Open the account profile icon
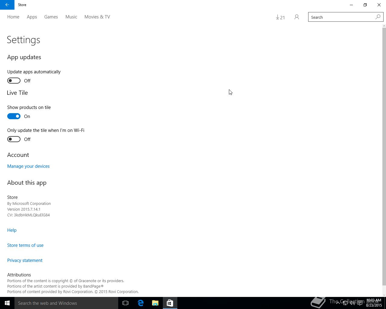This screenshot has width=386, height=309. pyautogui.click(x=297, y=17)
